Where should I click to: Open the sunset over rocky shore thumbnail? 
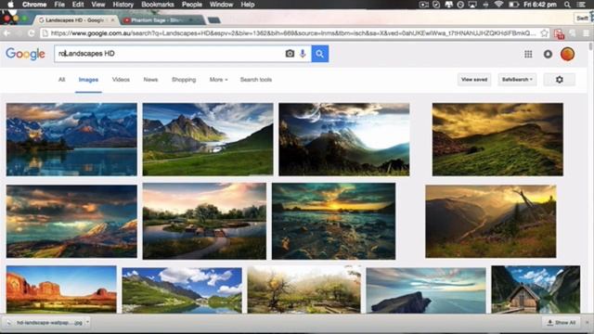click(x=333, y=221)
